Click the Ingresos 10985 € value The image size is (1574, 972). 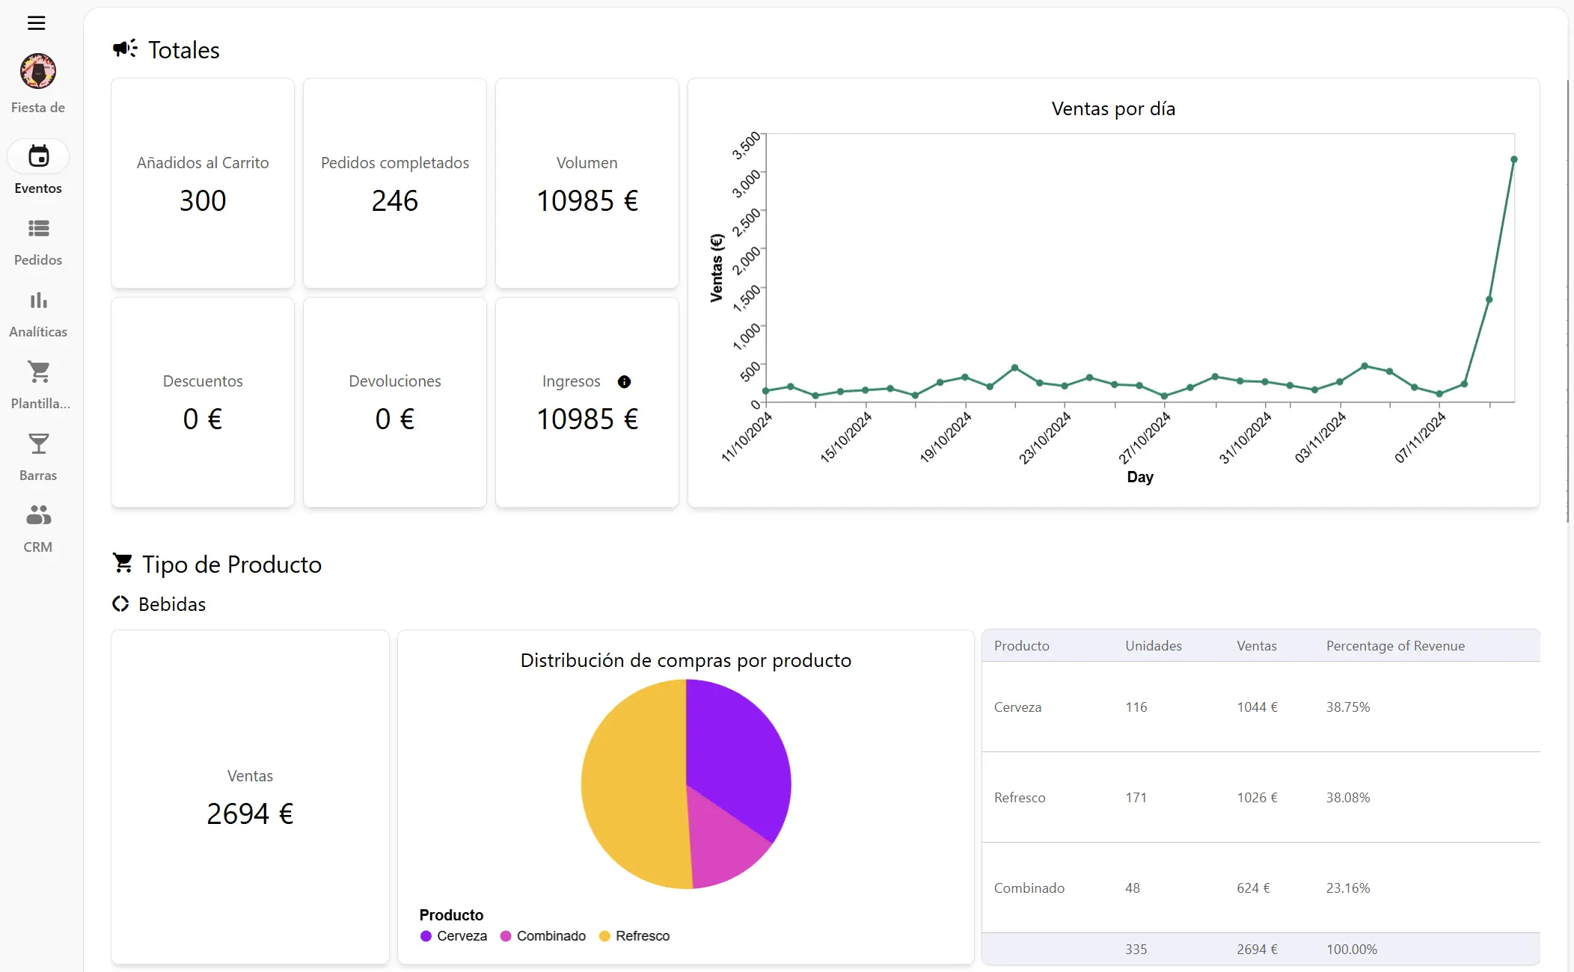tap(587, 419)
